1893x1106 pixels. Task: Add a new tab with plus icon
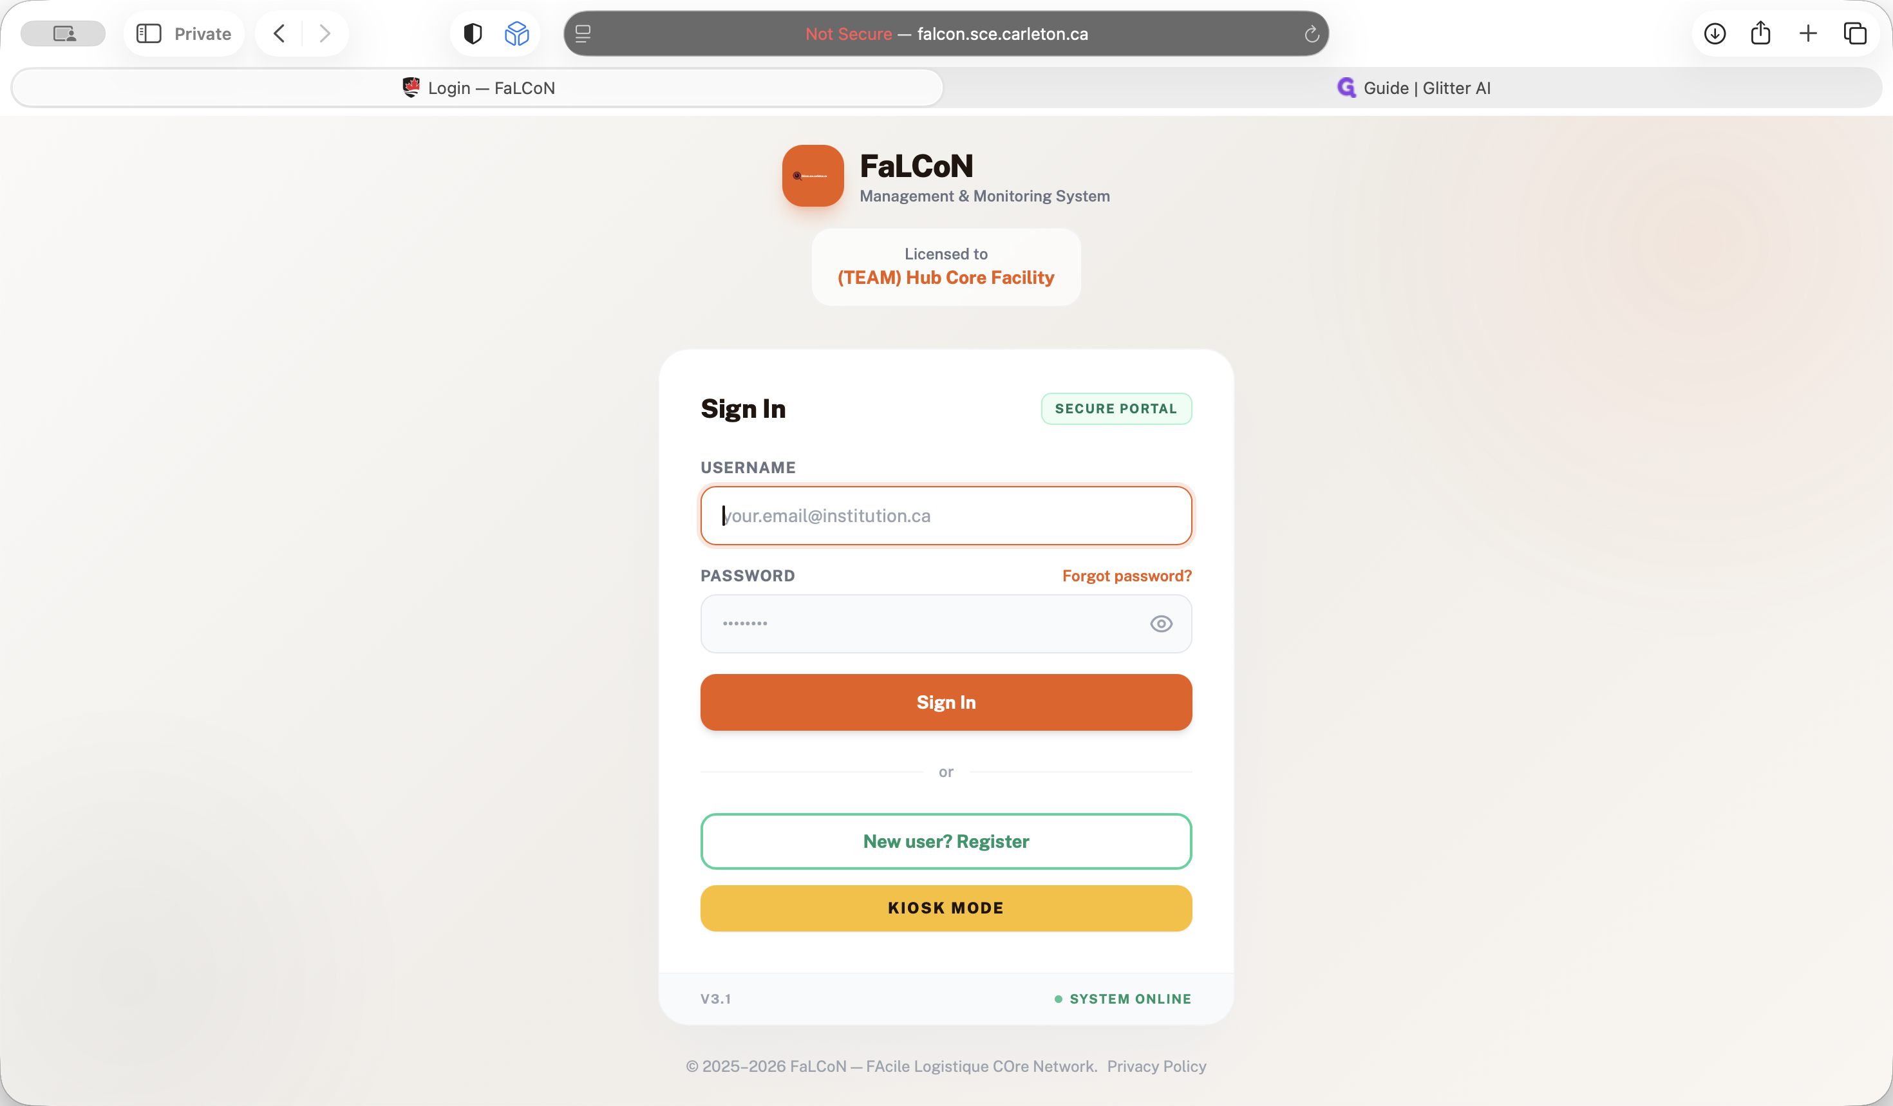pyautogui.click(x=1808, y=33)
